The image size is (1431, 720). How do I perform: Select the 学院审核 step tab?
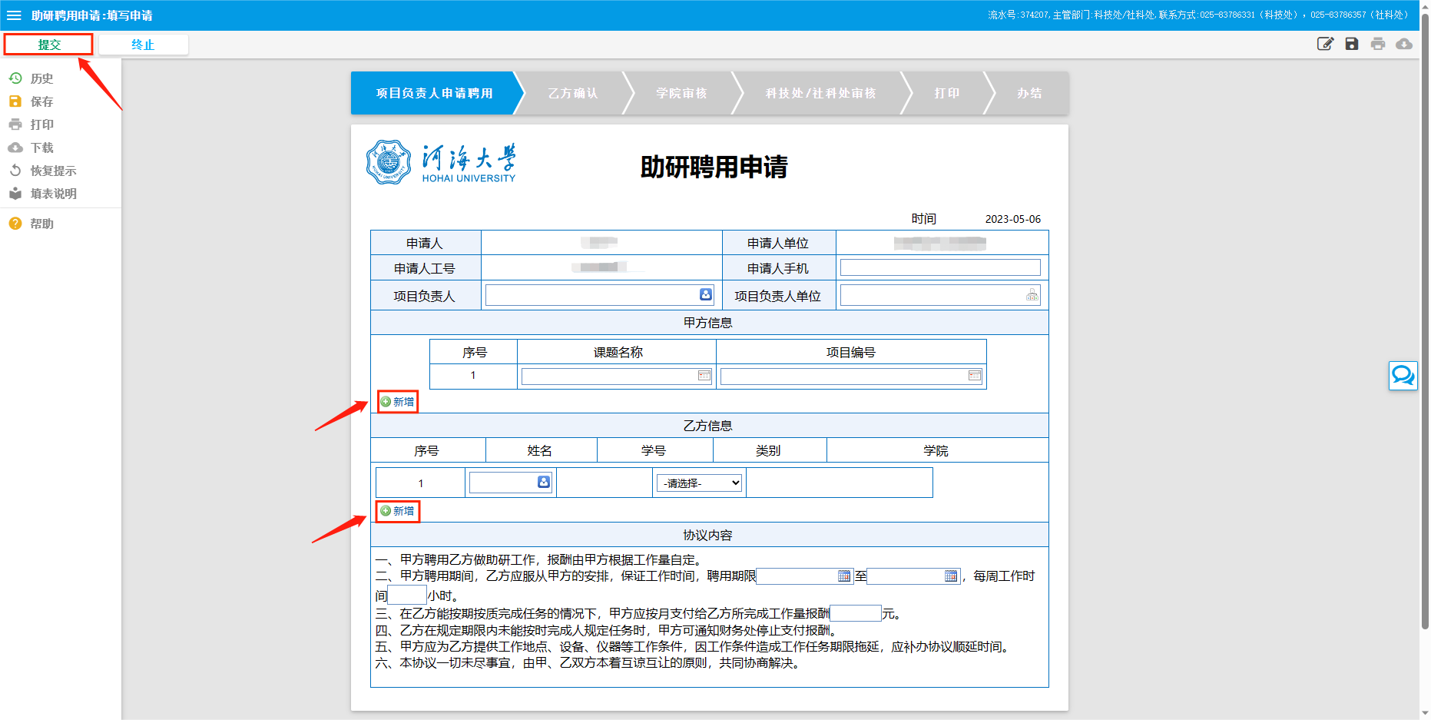point(681,93)
